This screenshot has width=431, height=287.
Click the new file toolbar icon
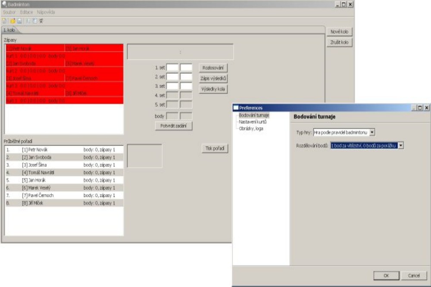pyautogui.click(x=4, y=21)
